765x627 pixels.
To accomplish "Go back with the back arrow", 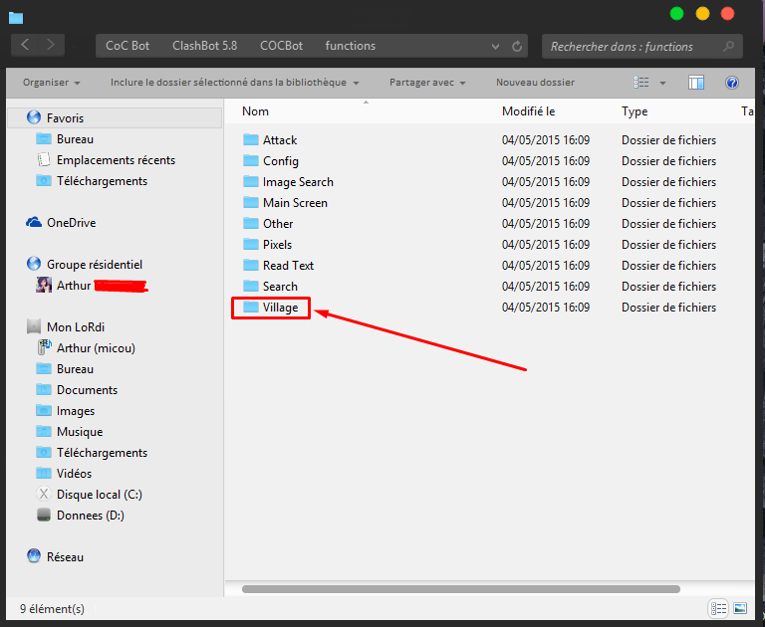I will click(25, 46).
